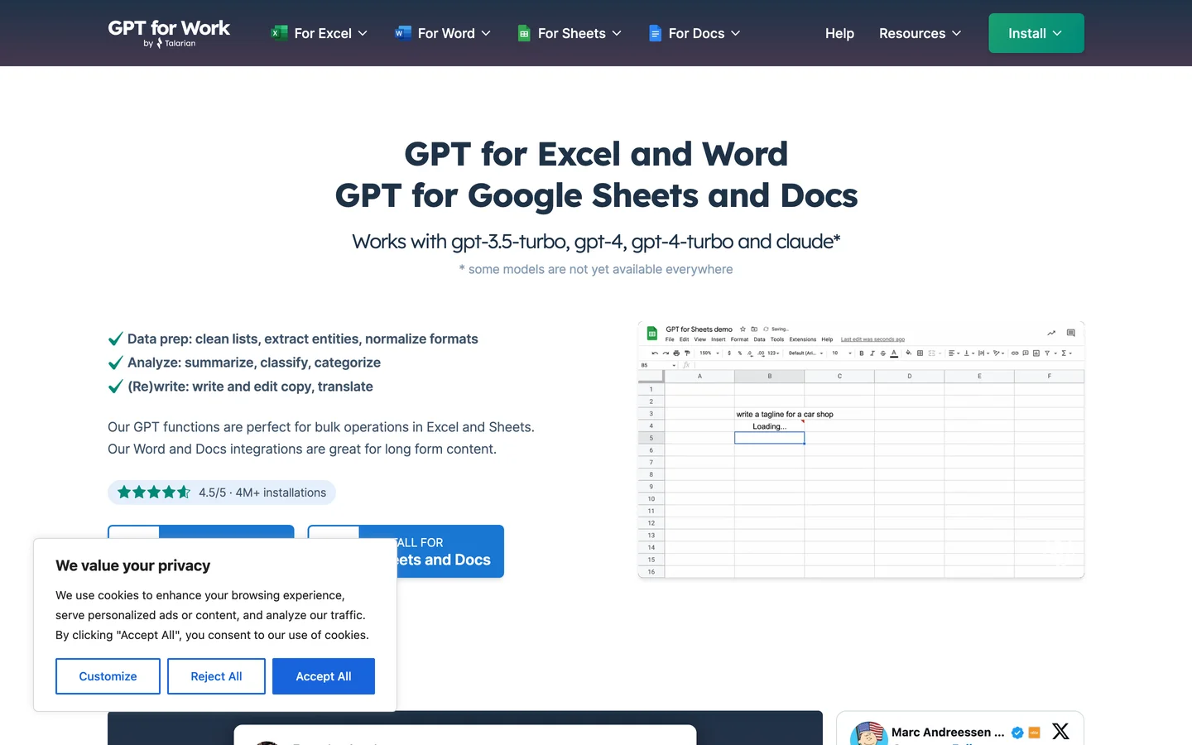Click the move-to-folder icon in Sheets demo
This screenshot has height=745, width=1192.
pos(754,329)
